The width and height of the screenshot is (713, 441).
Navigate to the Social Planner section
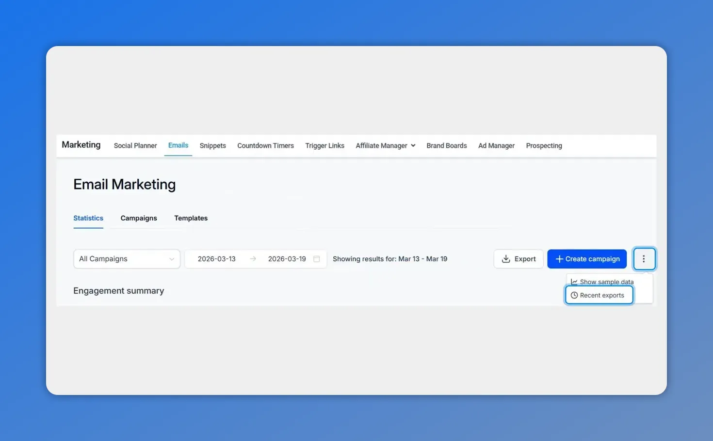(x=135, y=145)
